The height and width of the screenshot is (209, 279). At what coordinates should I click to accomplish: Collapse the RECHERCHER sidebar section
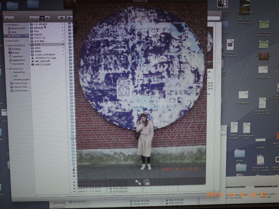(x=7, y=69)
